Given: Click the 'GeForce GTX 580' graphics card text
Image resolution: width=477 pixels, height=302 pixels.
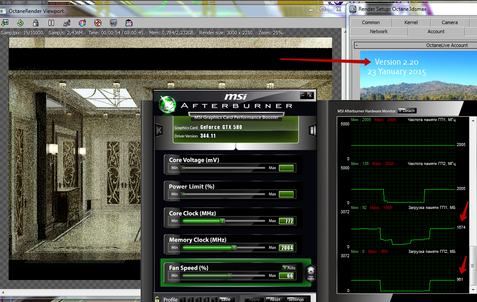Looking at the screenshot, I should point(221,127).
